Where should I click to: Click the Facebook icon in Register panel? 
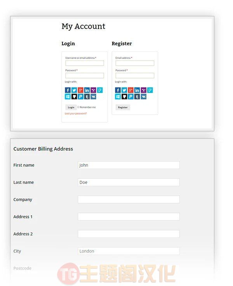(x=118, y=90)
